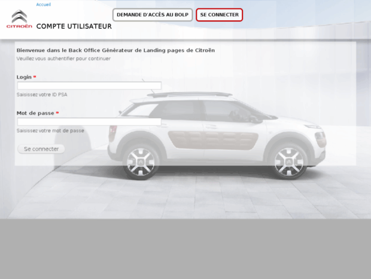The image size is (371, 279).
Task: Click the 'Bienvenue dans le Back Office' heading
Action: [115, 50]
